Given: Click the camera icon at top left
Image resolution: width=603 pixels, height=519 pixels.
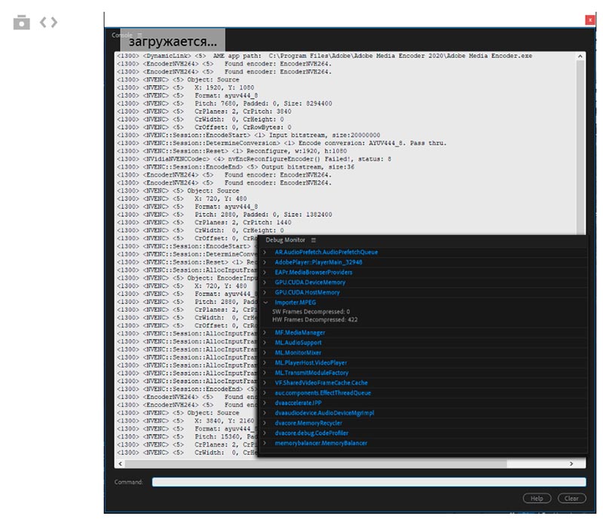Looking at the screenshot, I should tap(22, 23).
